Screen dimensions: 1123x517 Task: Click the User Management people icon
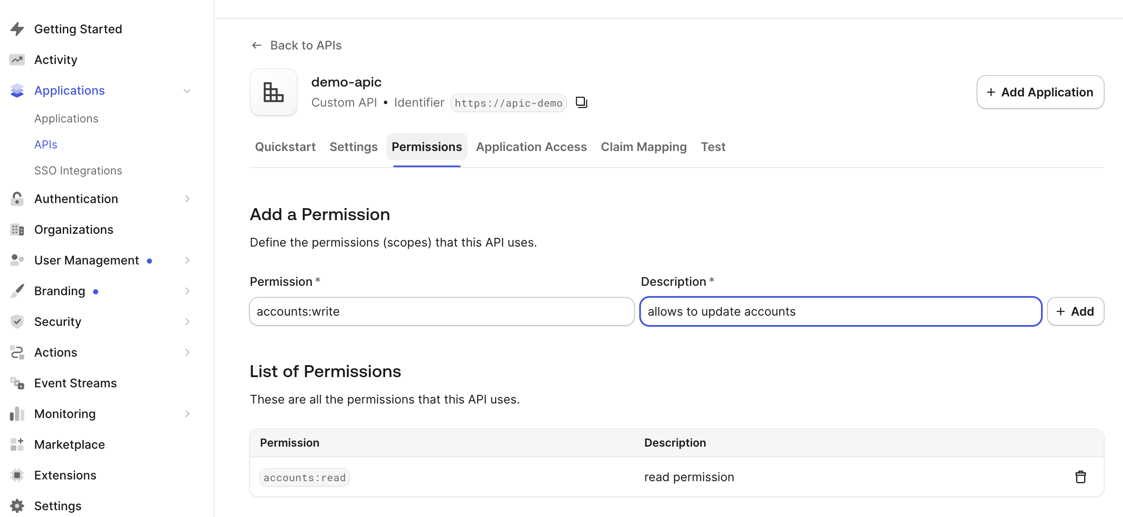pos(17,260)
